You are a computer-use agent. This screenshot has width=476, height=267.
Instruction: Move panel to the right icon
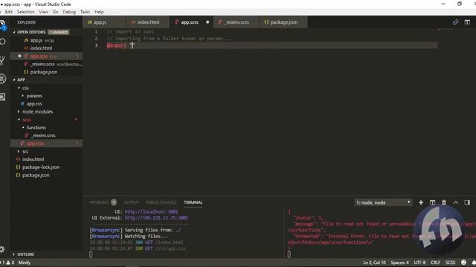click(467, 202)
